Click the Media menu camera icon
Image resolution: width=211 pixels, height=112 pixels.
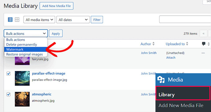point(161,80)
